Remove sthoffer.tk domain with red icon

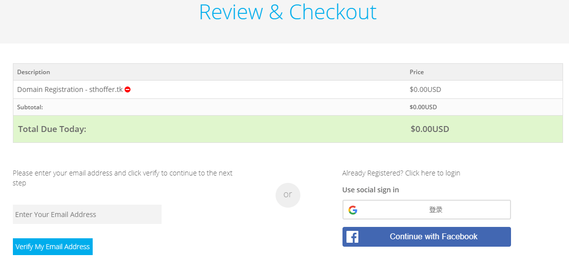(127, 89)
